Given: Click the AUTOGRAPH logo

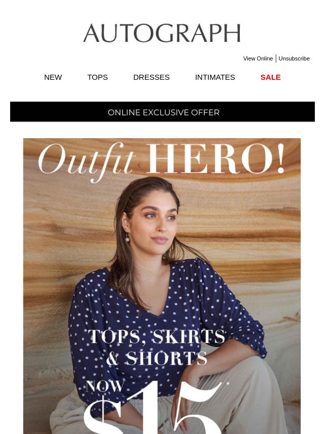Looking at the screenshot, I should 162,33.
